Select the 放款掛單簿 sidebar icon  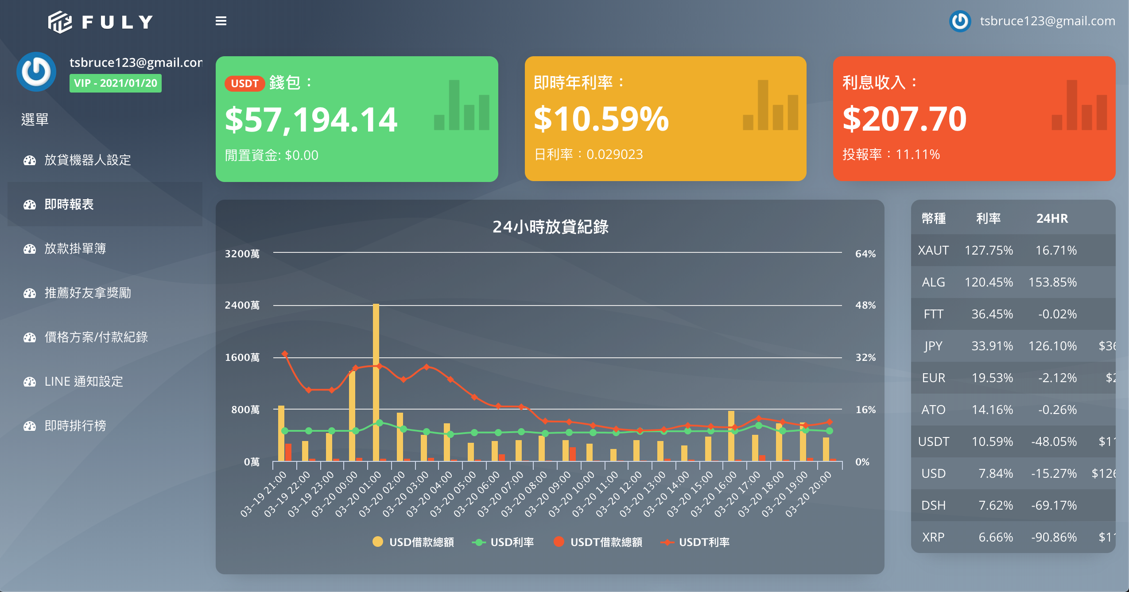[29, 249]
